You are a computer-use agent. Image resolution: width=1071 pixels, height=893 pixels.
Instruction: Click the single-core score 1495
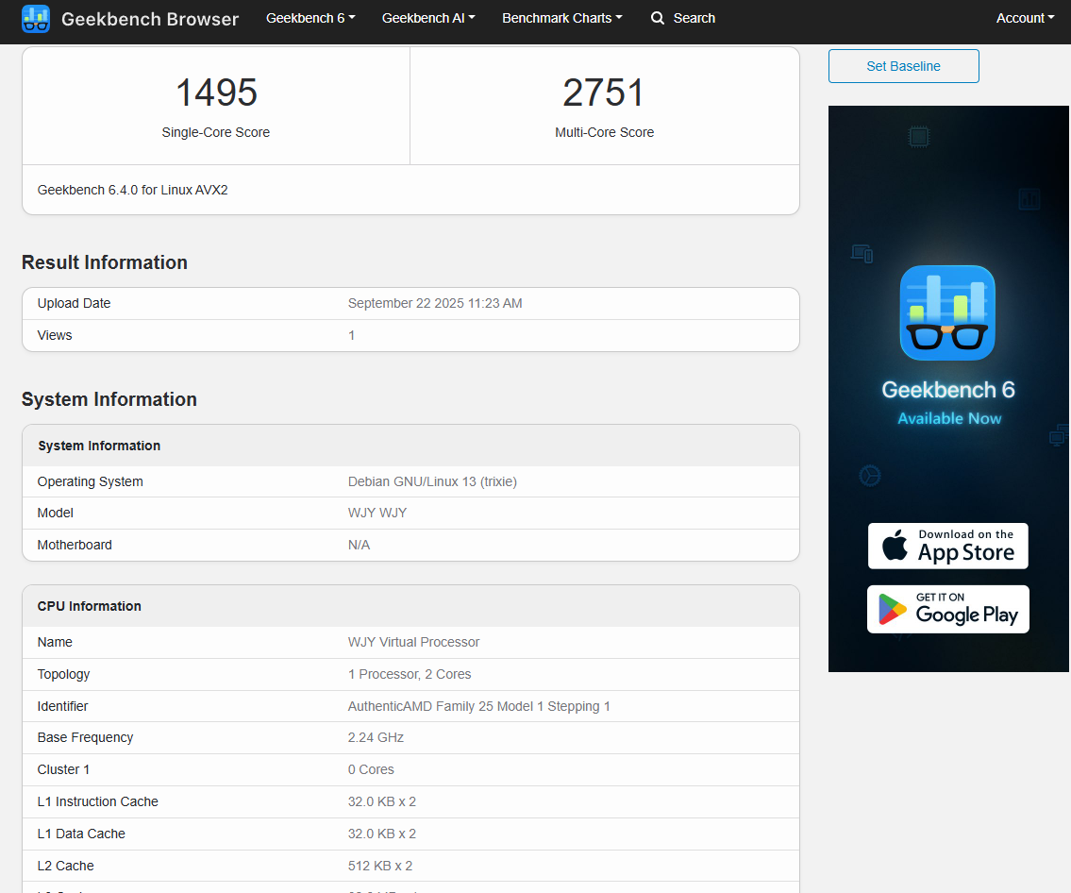click(216, 93)
